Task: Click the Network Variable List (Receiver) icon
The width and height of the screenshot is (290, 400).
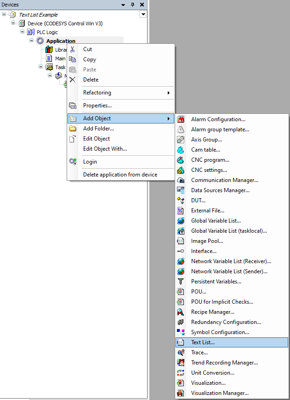Action: pyautogui.click(x=181, y=261)
